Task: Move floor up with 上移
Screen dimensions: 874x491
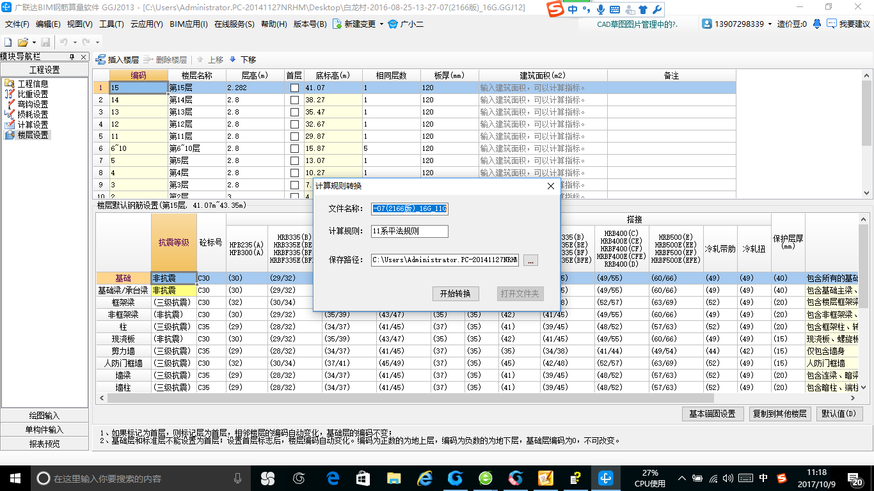Action: [210, 59]
